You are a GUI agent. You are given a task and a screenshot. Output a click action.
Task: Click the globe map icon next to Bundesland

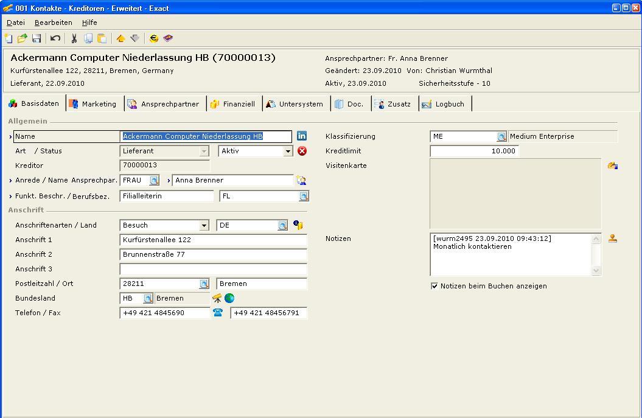229,298
